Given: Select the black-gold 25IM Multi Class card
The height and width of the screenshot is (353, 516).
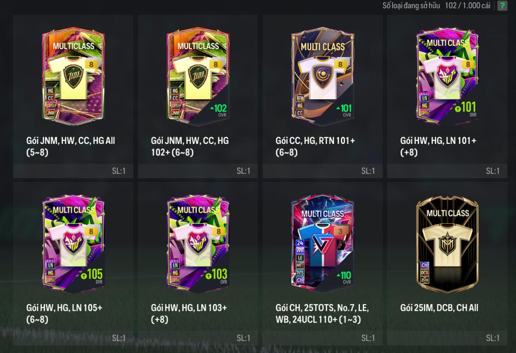Looking at the screenshot, I should pyautogui.click(x=447, y=243).
